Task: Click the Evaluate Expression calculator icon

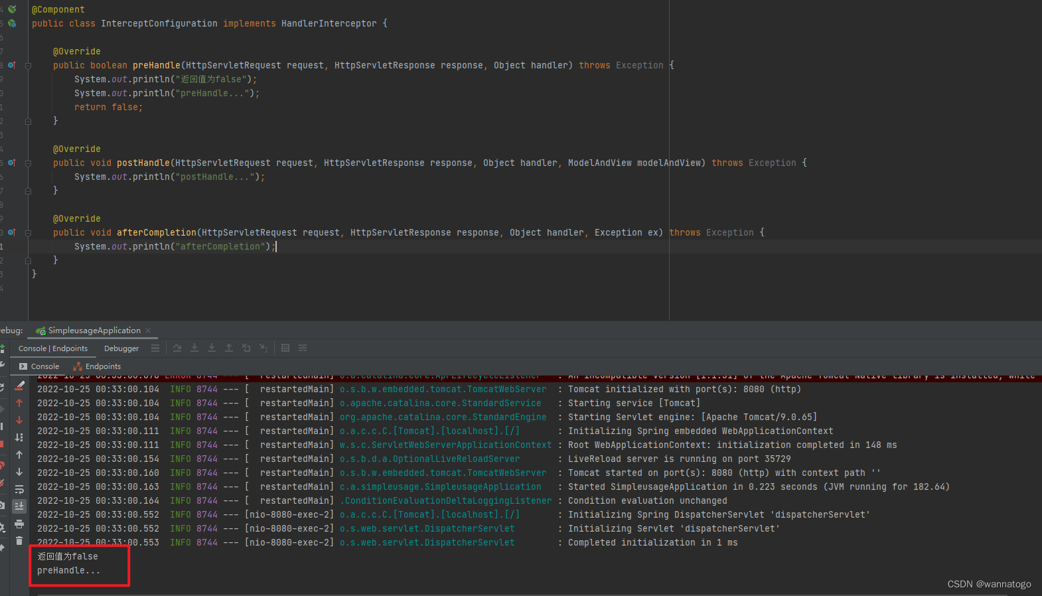Action: point(285,348)
